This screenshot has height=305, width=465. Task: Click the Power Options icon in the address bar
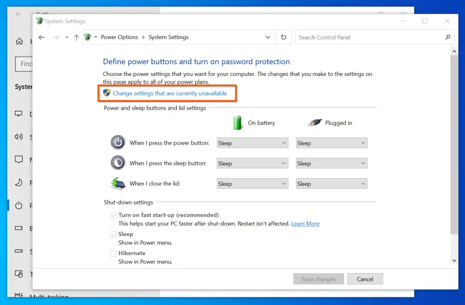[88, 37]
